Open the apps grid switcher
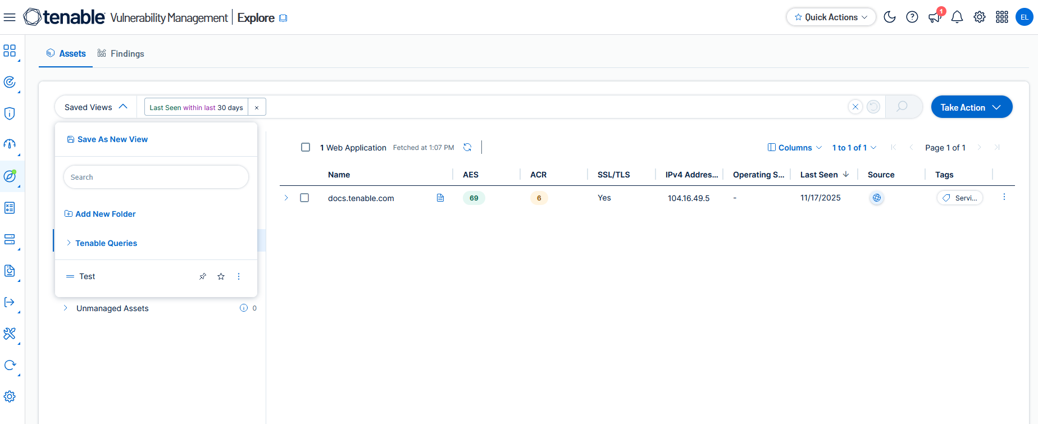 tap(1002, 17)
